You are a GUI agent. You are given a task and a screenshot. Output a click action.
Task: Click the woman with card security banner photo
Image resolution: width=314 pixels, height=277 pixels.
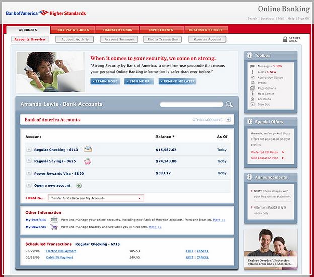(x=50, y=72)
